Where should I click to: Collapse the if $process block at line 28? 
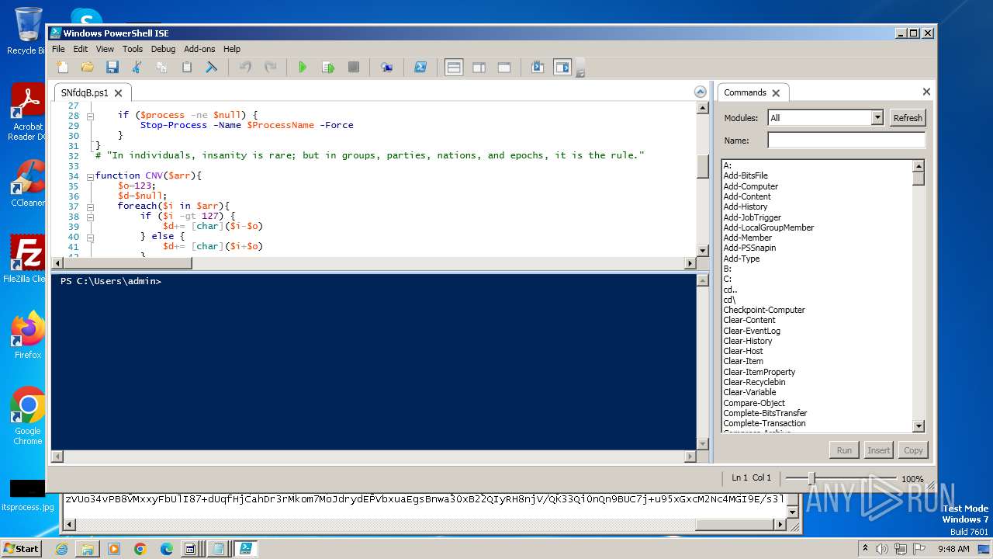click(x=90, y=115)
